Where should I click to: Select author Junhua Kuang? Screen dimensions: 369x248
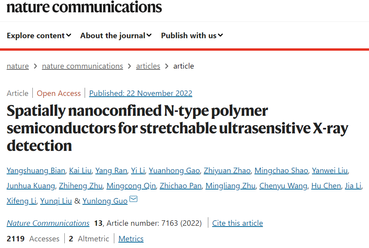(31, 186)
